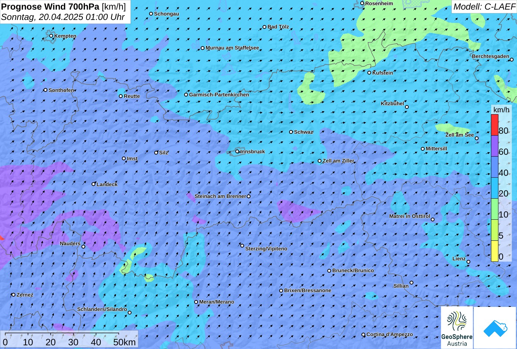Click the Zell am See marker dot

point(477,138)
